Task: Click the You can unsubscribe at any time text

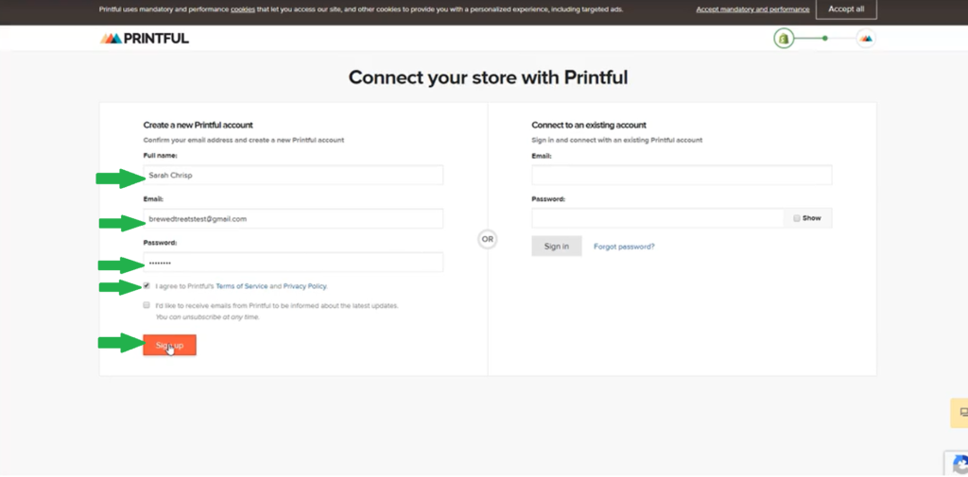Action: coord(207,317)
